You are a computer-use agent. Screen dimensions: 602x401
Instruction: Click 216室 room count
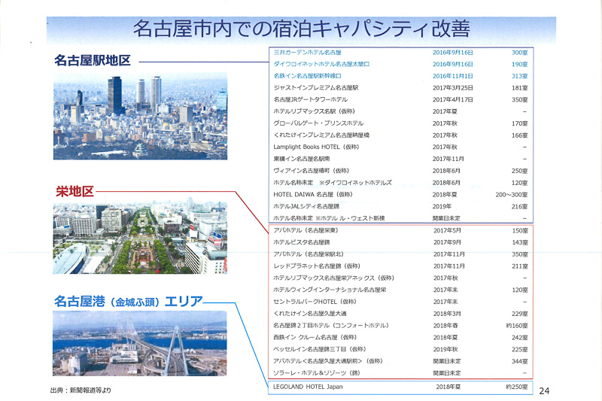(519, 207)
